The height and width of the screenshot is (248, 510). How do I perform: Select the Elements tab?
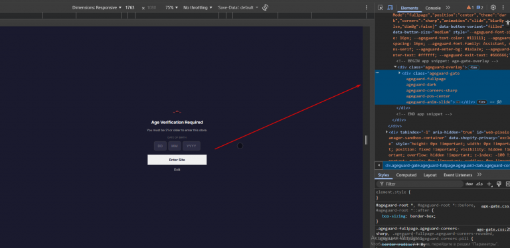tap(409, 8)
